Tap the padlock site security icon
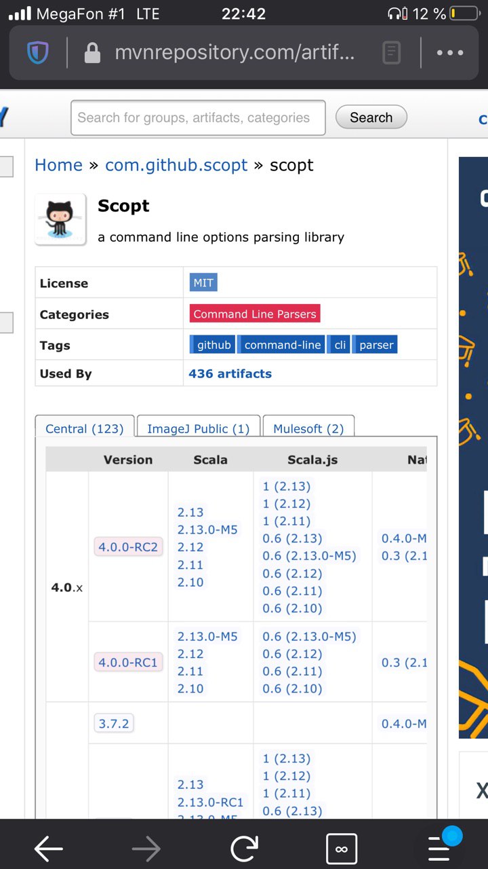 tap(92, 52)
